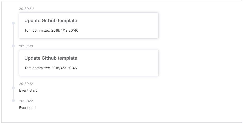
Task: Click the 2018/4/3 timestamp label
Action: (x=26, y=46)
